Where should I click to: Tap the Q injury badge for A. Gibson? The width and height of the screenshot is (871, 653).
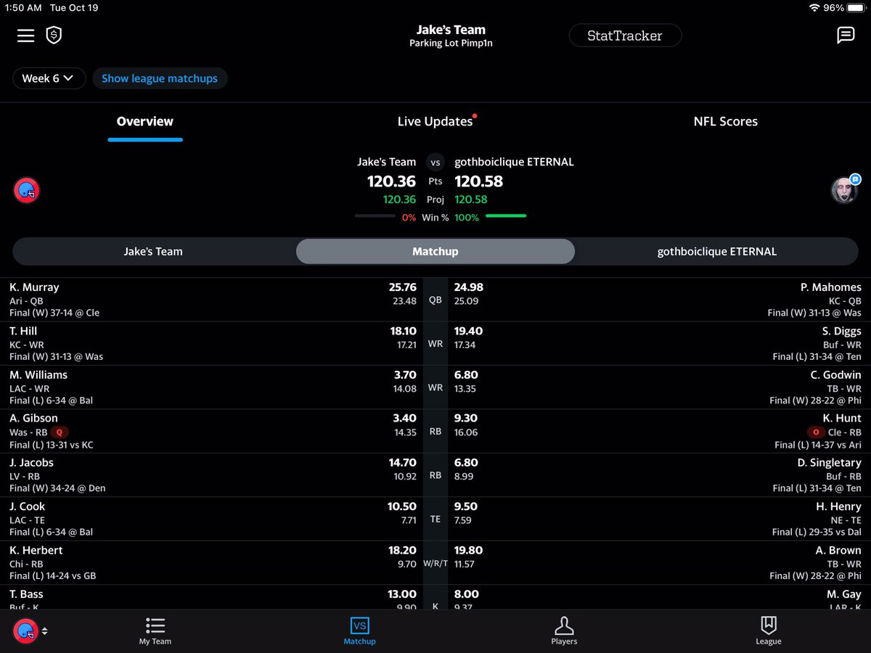pyautogui.click(x=60, y=432)
